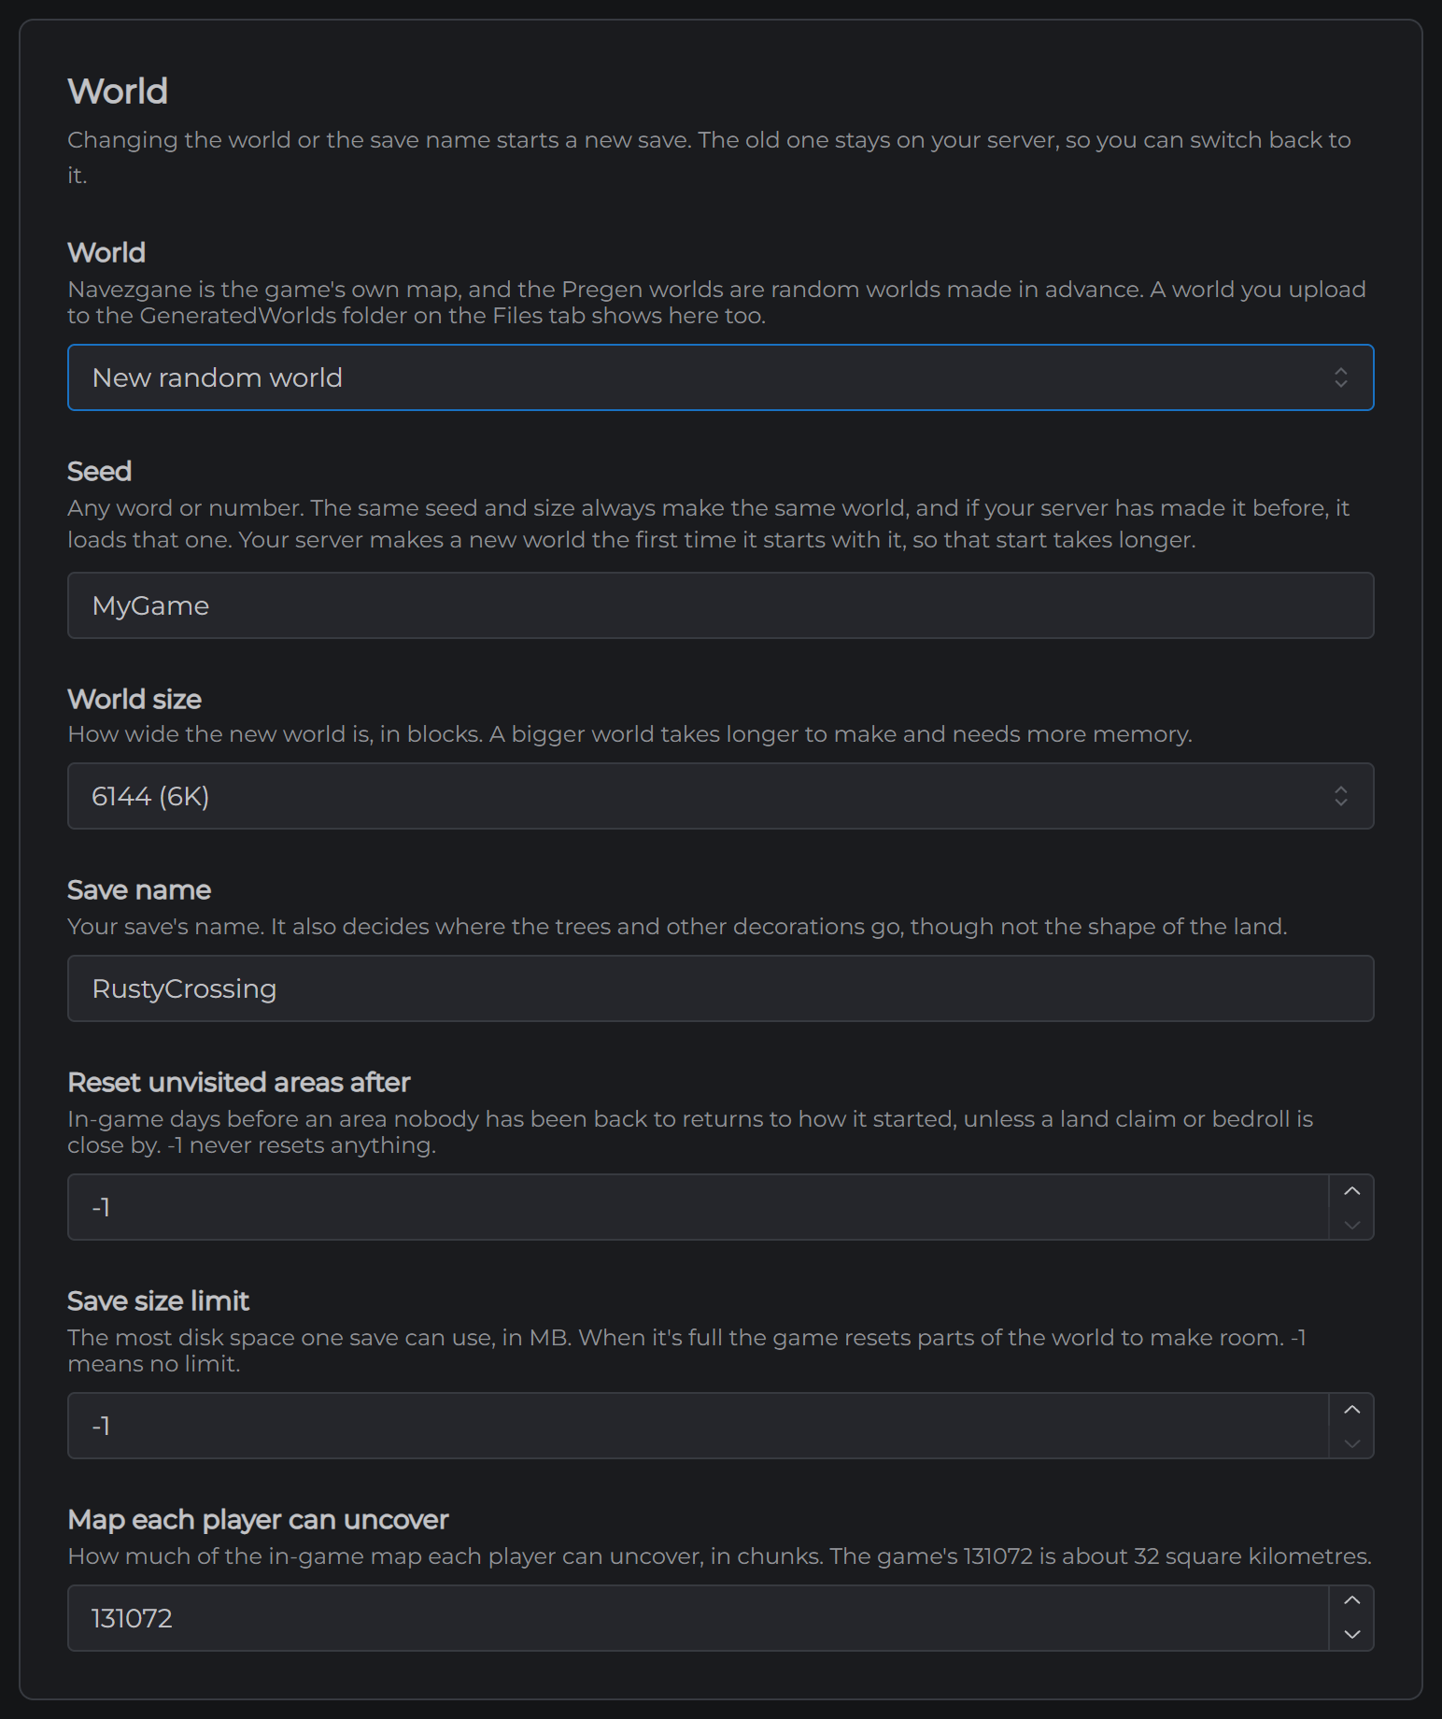The image size is (1442, 1719).
Task: Click the description mentioning land claim or bedroll
Action: [x=690, y=1131]
